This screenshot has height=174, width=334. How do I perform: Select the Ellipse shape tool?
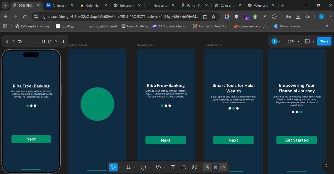tap(143, 167)
